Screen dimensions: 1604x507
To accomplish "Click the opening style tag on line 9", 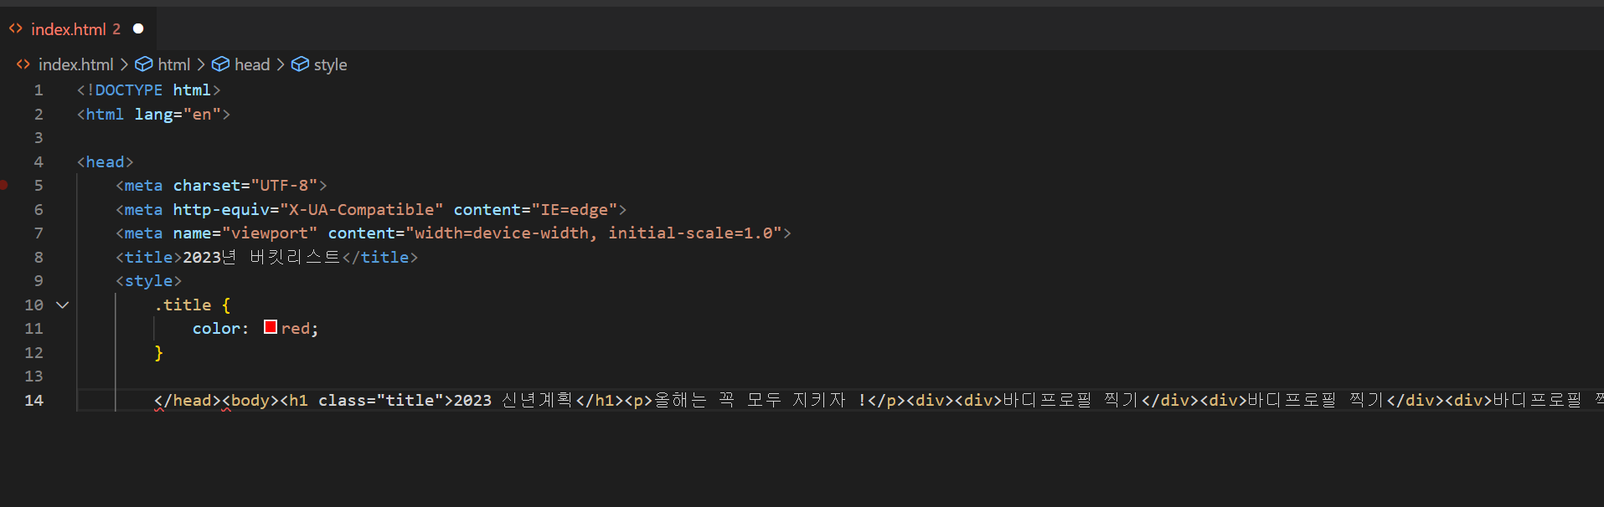I will (148, 281).
